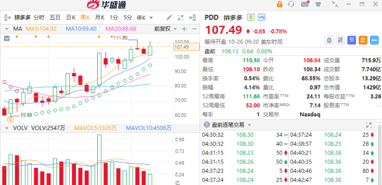Expand chart to fullscreen view

click(180, 17)
